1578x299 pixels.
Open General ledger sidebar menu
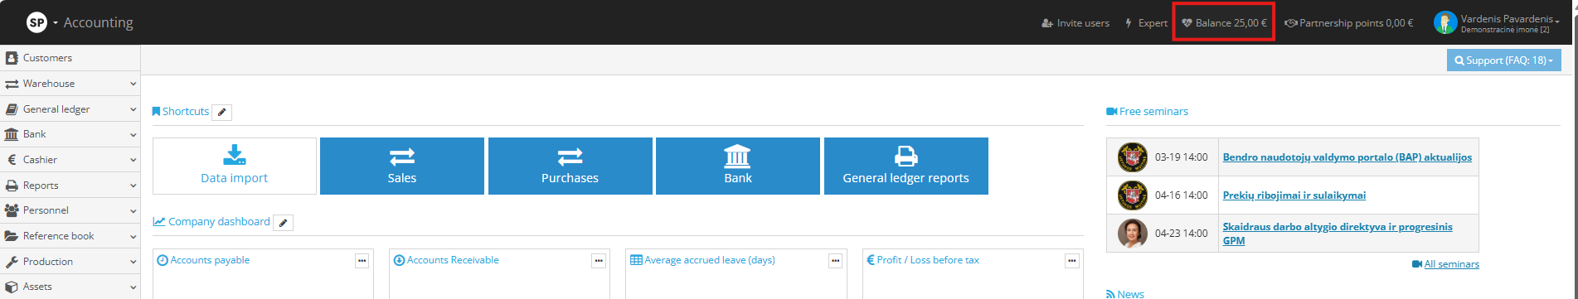[70, 109]
